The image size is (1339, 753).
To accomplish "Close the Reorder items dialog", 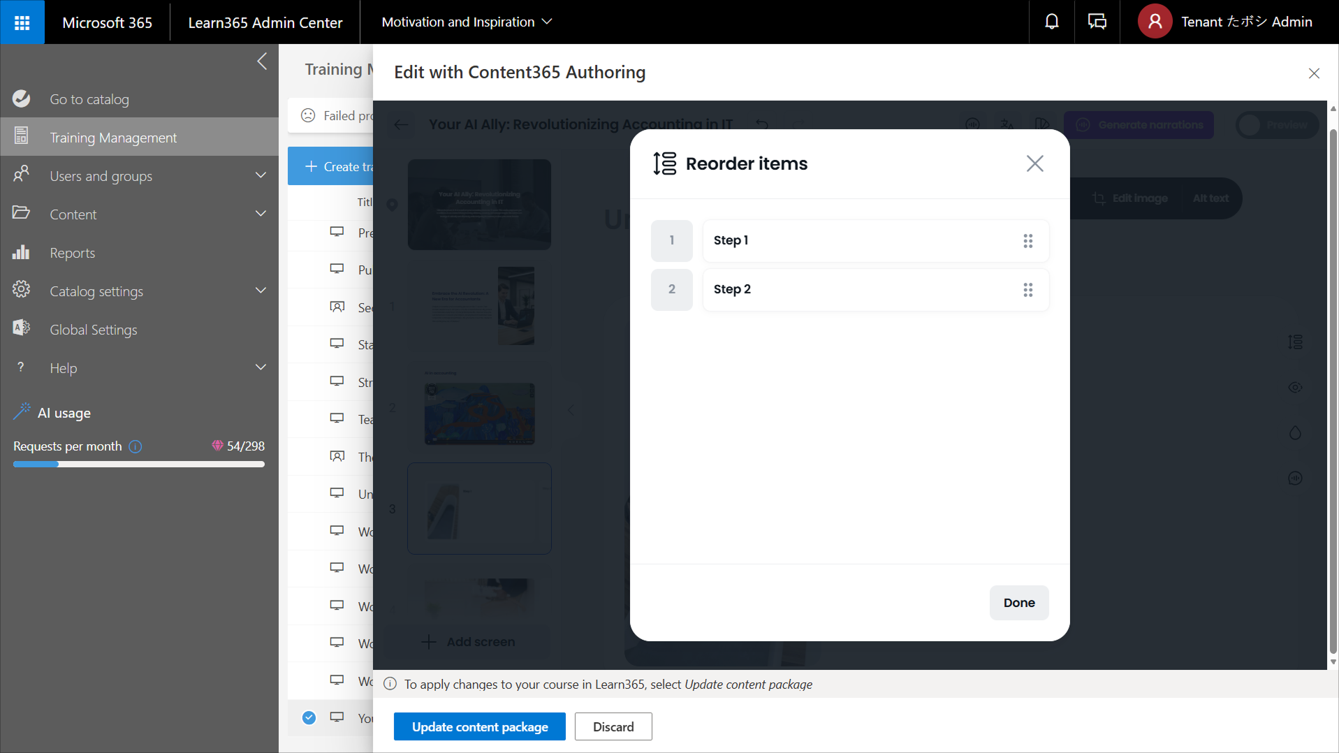I will [x=1034, y=163].
